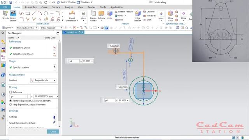The image size is (249, 140).
Task: Select the Point sketch tool
Action: coord(52,13)
